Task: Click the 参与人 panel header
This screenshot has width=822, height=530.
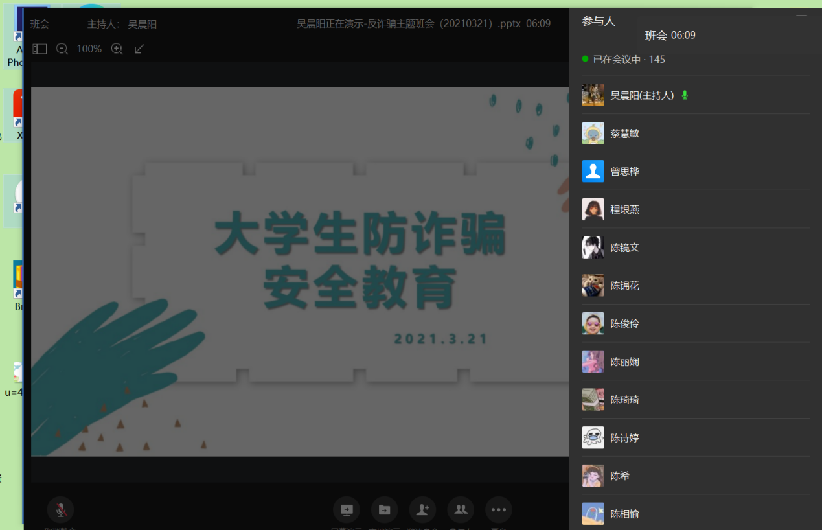Action: point(599,21)
